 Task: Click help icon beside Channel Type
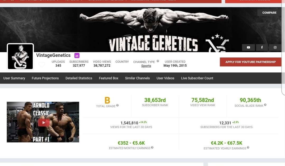[x=158, y=61]
